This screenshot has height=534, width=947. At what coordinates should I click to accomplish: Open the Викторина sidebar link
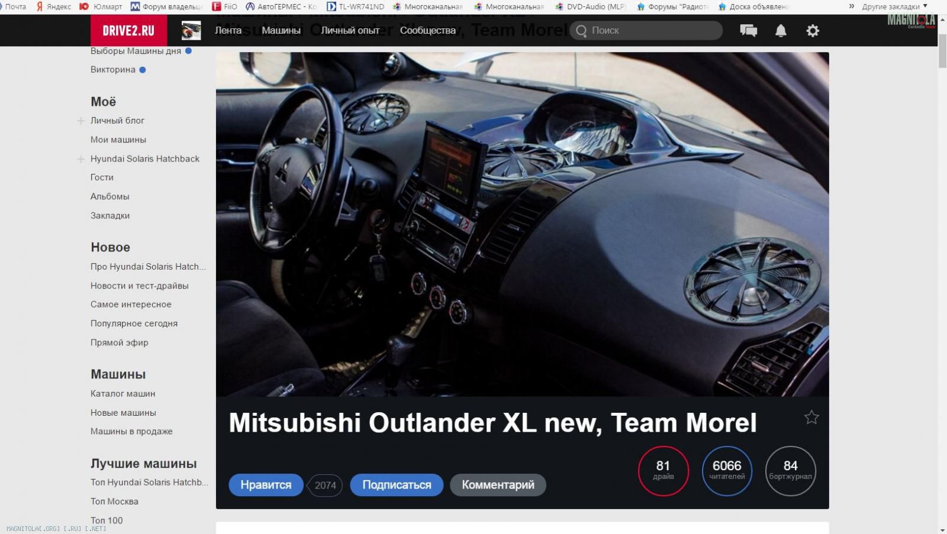point(113,70)
